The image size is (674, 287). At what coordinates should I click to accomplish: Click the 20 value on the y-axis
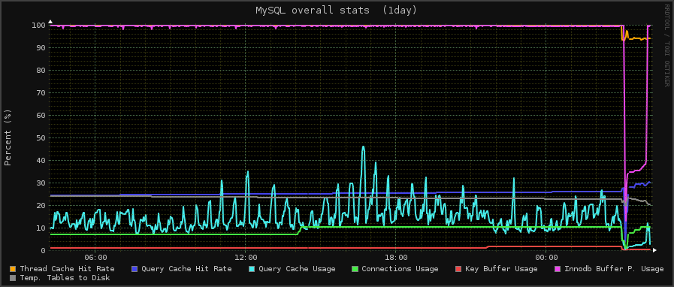point(41,205)
